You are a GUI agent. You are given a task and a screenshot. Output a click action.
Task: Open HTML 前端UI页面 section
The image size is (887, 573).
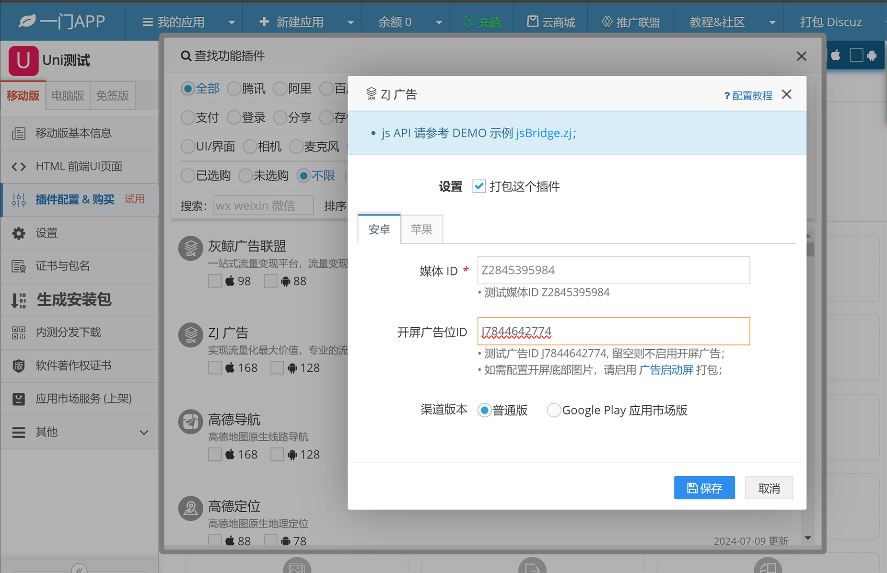[80, 166]
